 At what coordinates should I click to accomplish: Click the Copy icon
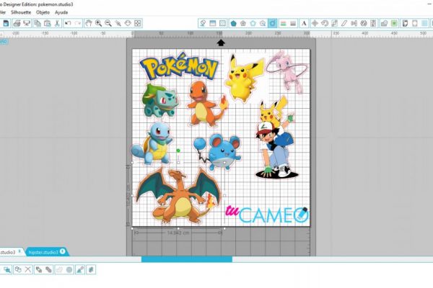pyautogui.click(x=38, y=23)
